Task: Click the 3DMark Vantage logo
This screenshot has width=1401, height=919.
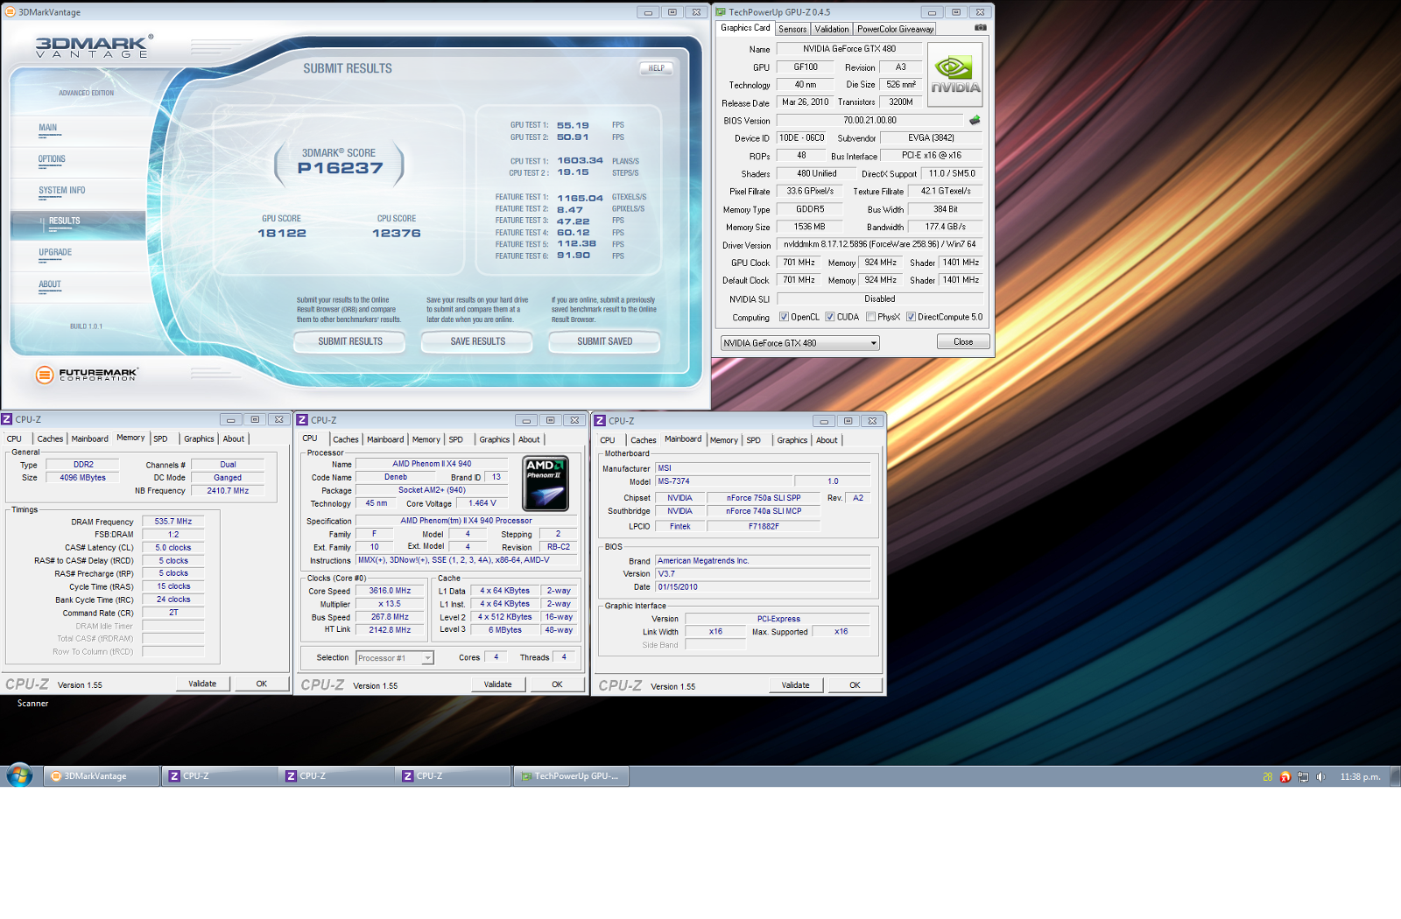Action: (x=94, y=46)
